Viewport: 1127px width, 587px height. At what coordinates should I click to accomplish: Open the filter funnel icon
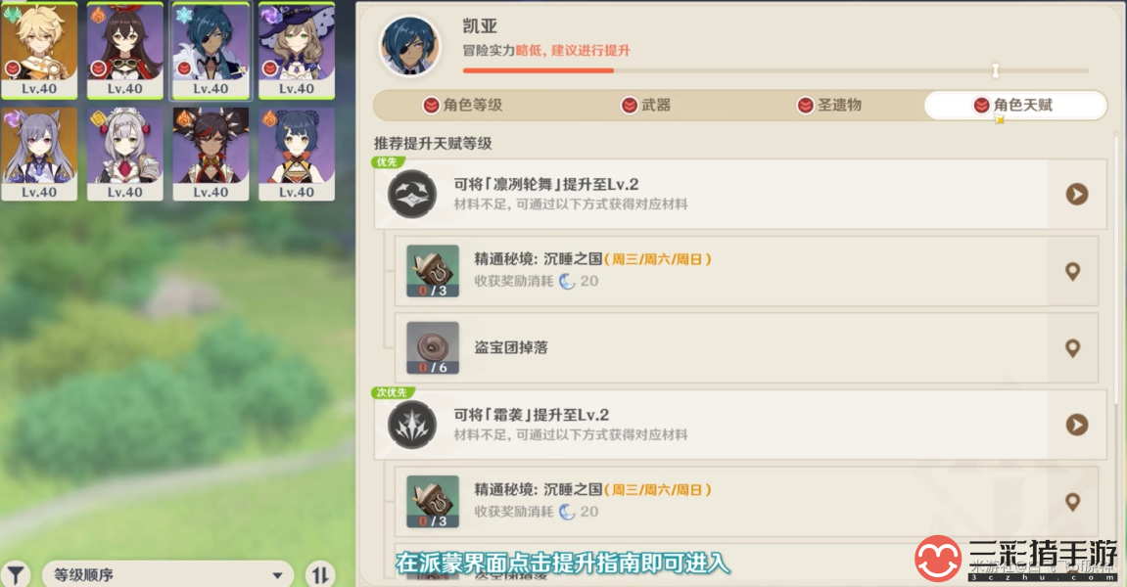[16, 574]
